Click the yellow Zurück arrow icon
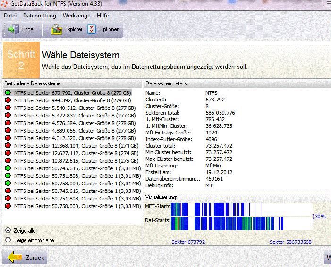 click(16, 258)
